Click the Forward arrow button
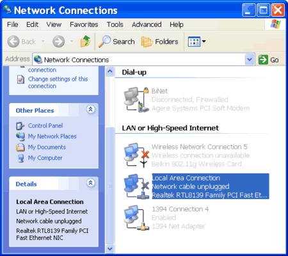The width and height of the screenshot is (288, 256). point(59,42)
